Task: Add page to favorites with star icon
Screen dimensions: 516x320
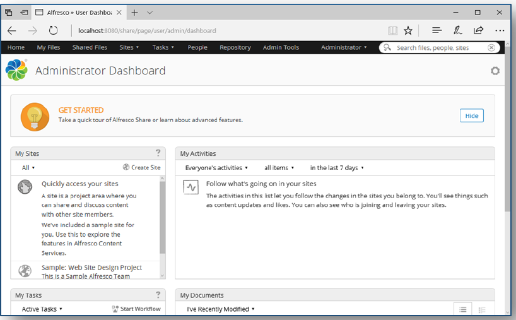Action: click(x=408, y=30)
